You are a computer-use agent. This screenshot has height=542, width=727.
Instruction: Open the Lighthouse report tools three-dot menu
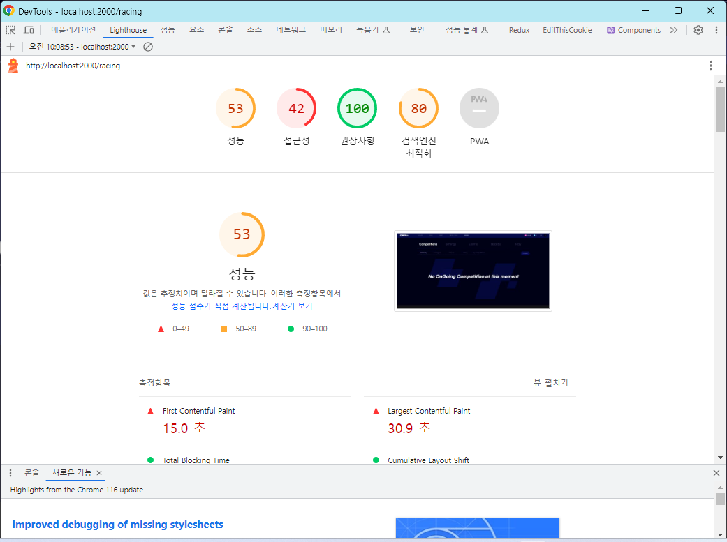coord(711,66)
